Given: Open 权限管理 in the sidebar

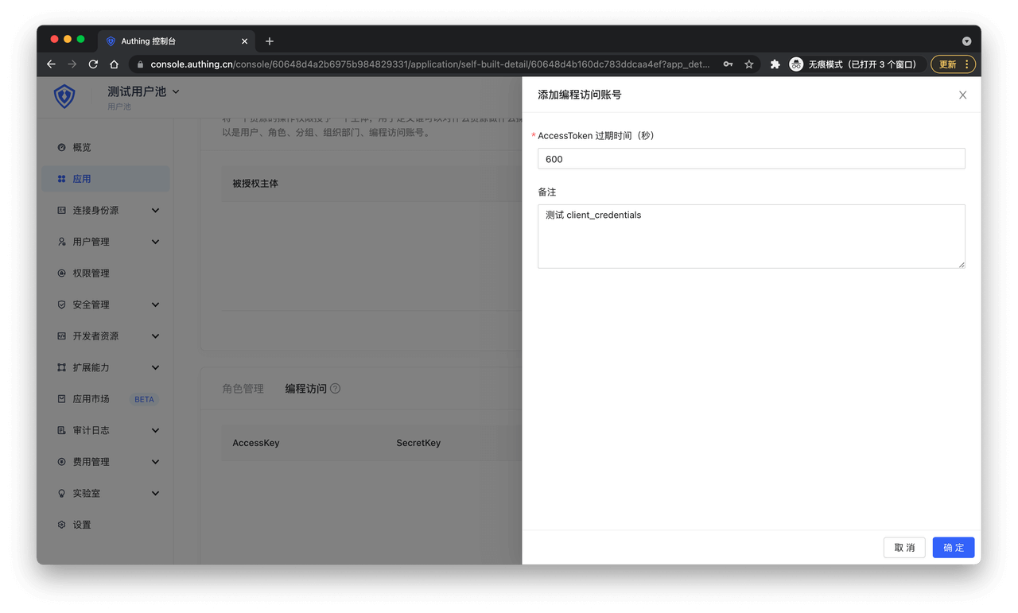Looking at the screenshot, I should point(91,274).
